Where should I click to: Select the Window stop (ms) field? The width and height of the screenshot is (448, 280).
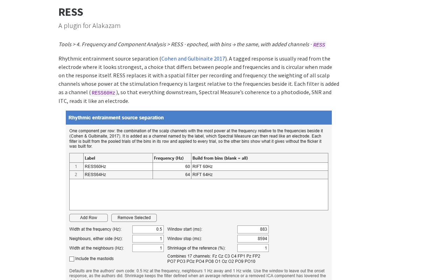(253, 239)
